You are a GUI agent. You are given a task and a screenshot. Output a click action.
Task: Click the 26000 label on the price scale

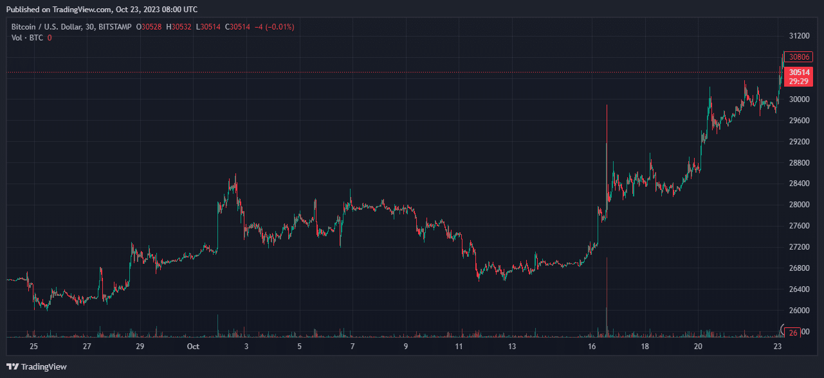coord(799,311)
